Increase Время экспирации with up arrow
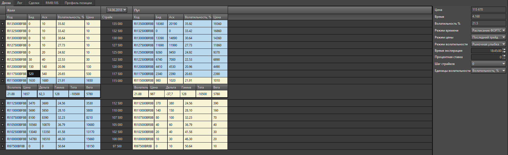The width and height of the screenshot is (508, 155). (504, 49)
